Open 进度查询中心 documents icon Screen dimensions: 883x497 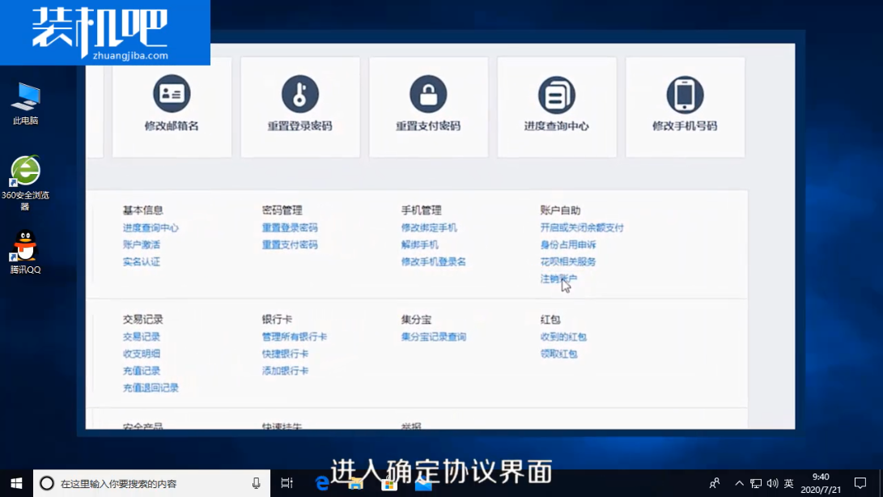tap(556, 95)
